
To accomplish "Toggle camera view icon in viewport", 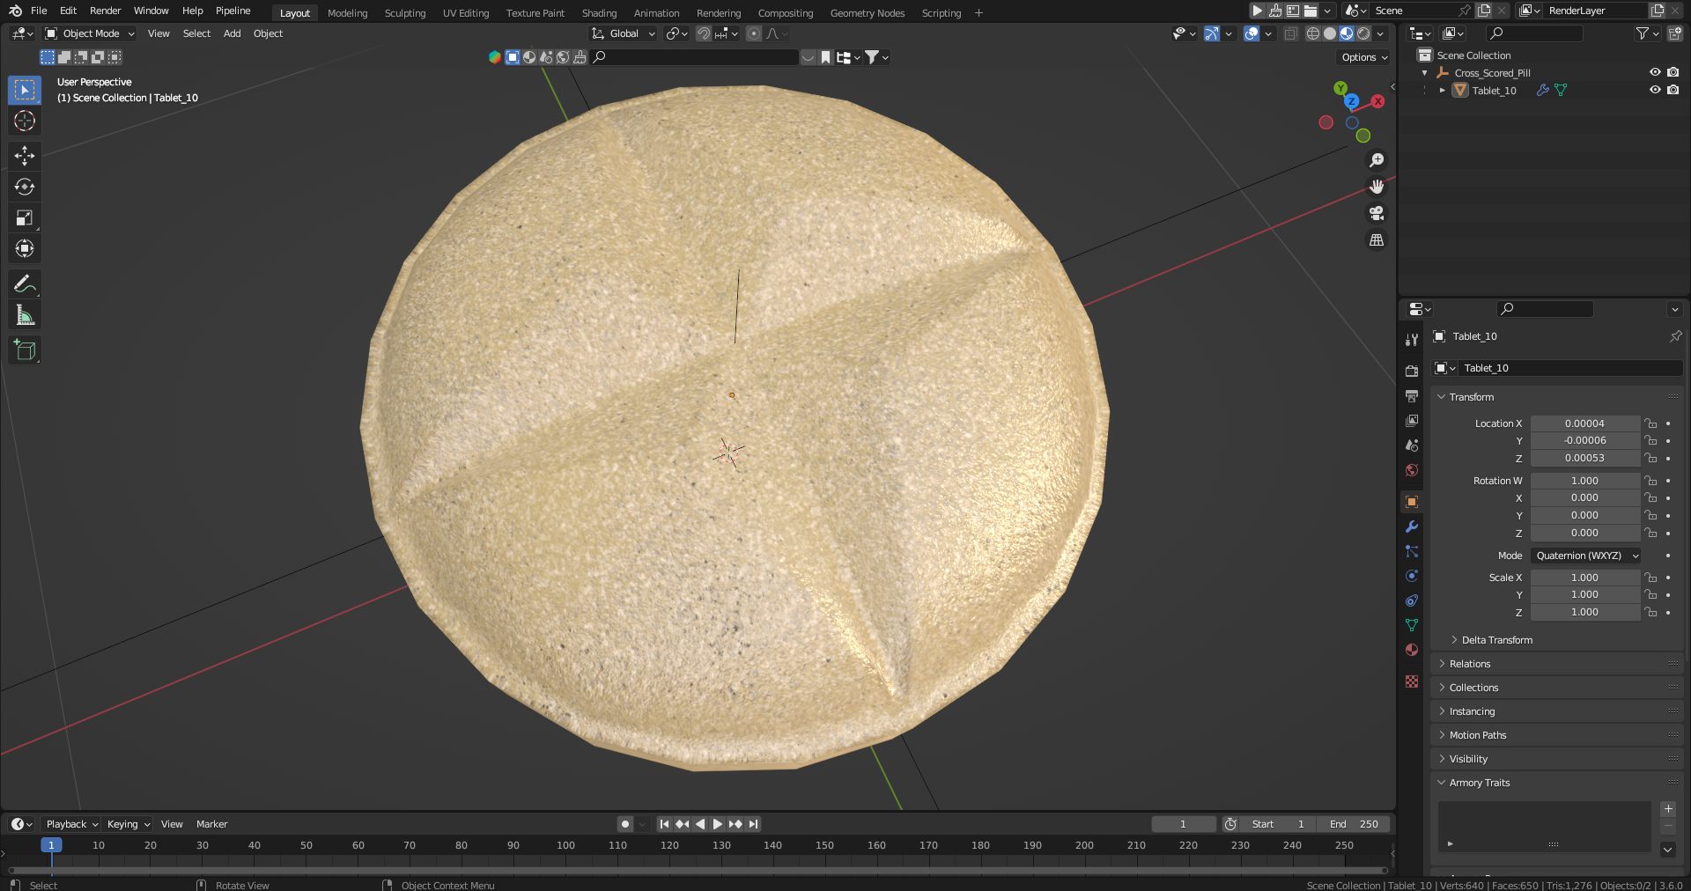I will click(x=1377, y=213).
